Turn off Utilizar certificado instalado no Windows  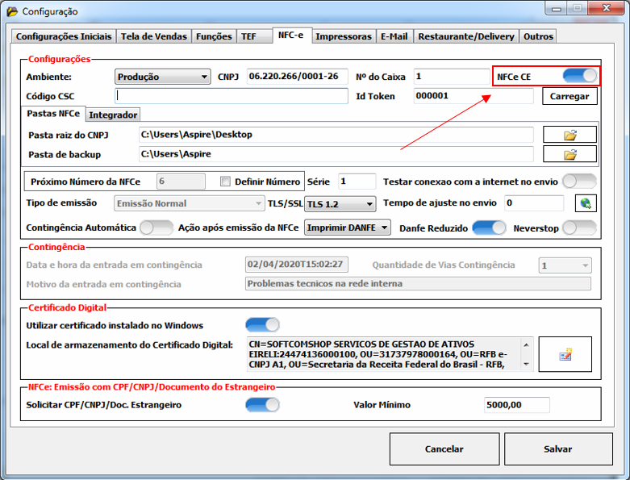[x=262, y=325]
